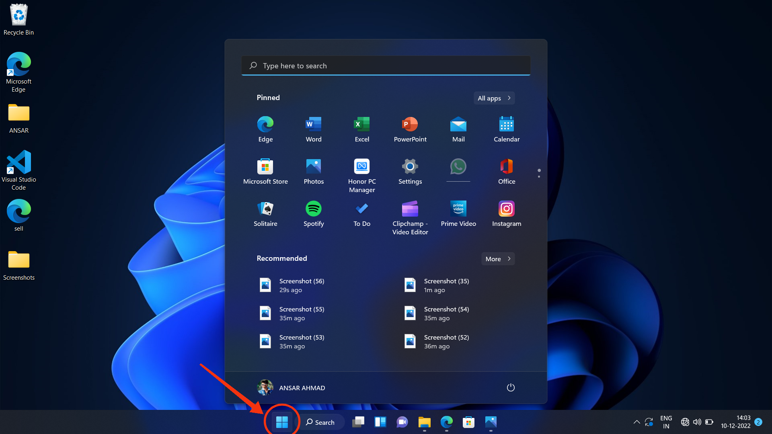Click the ENG IN language indicator
Image resolution: width=772 pixels, height=434 pixels.
(666, 422)
